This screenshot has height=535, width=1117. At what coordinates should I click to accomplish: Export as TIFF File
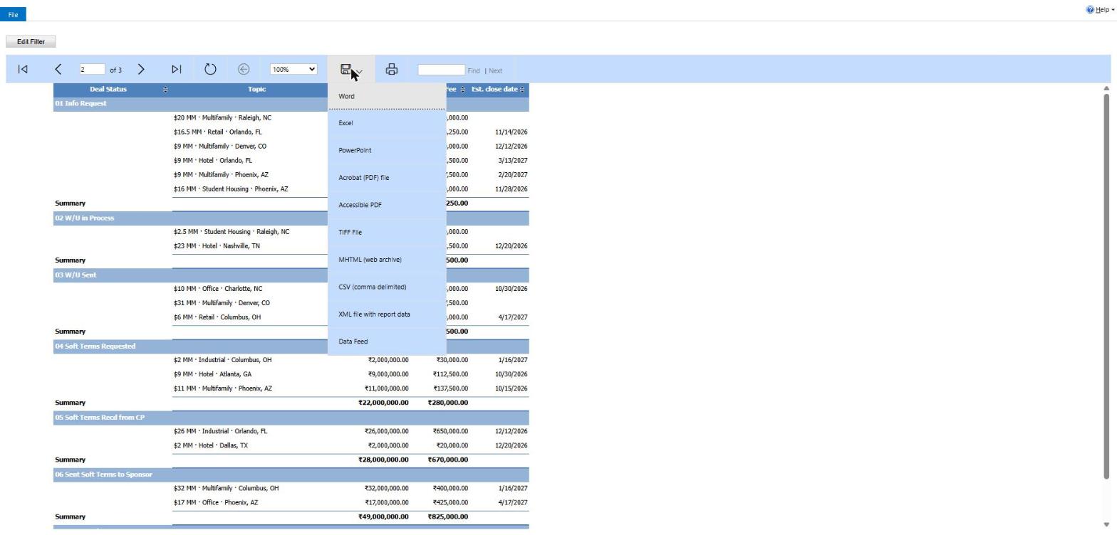tap(387, 233)
